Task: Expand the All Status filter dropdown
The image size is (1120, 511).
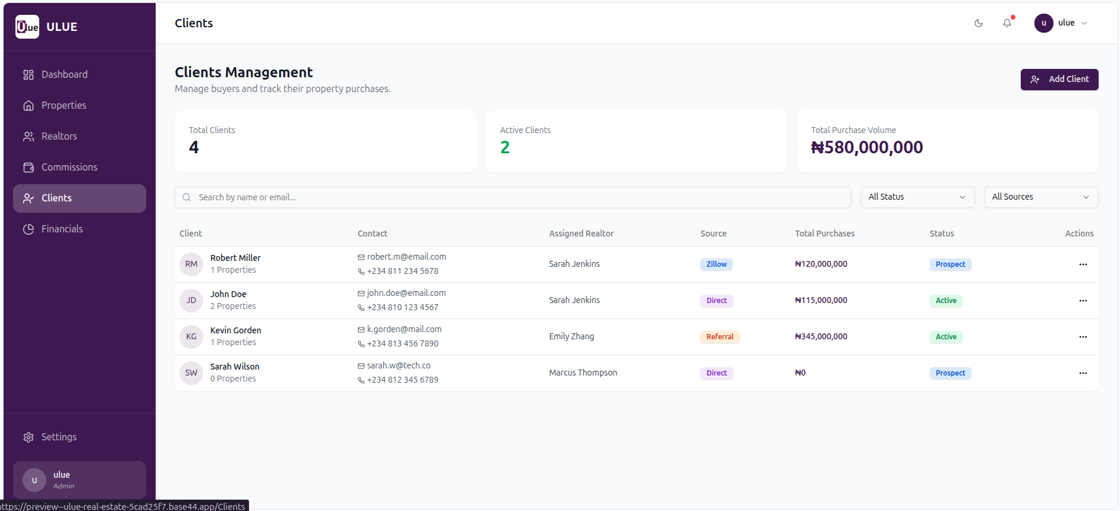Action: [x=917, y=197]
